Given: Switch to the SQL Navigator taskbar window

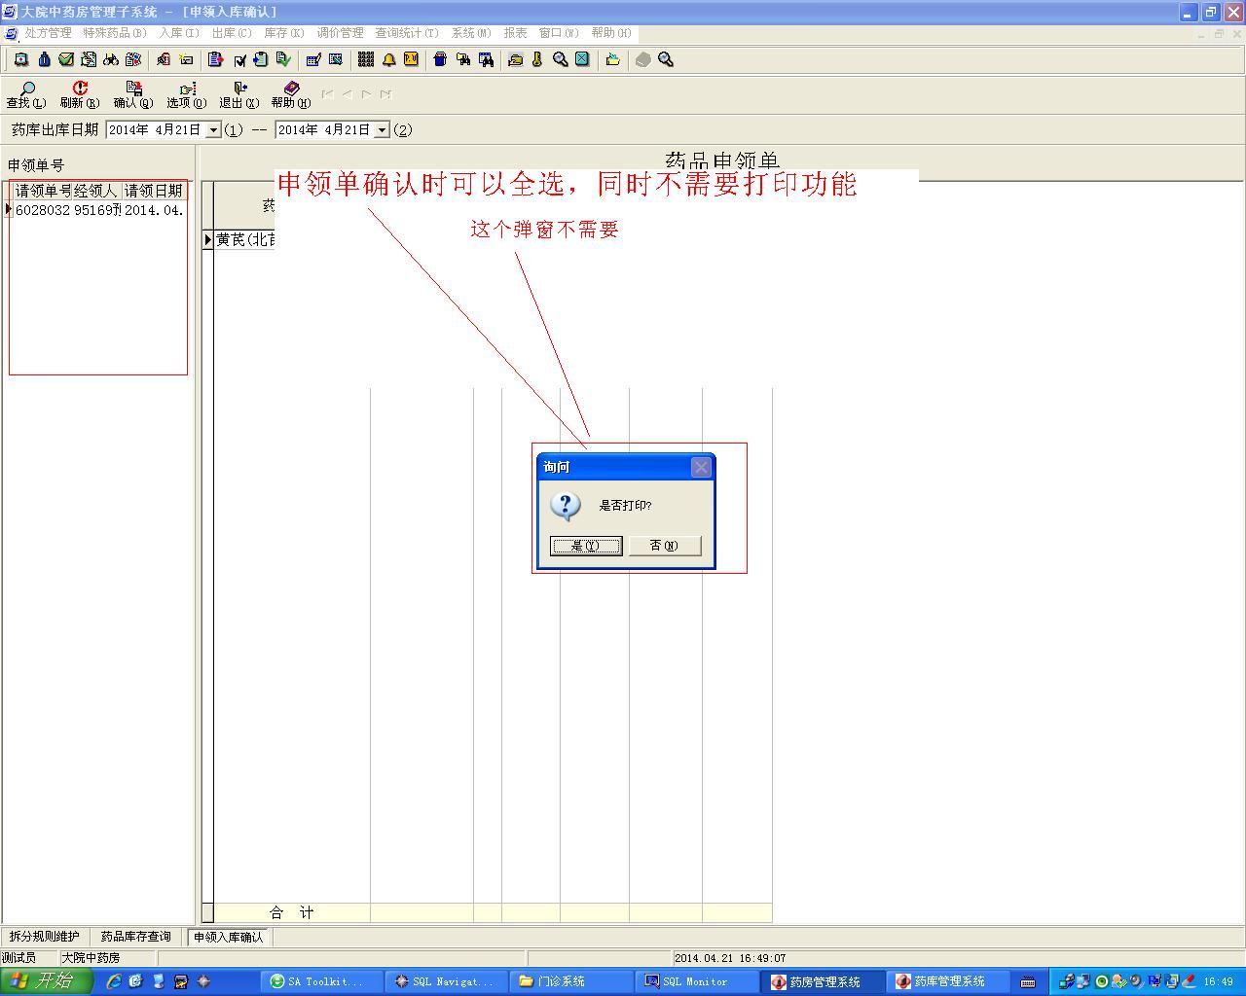Looking at the screenshot, I should pyautogui.click(x=446, y=981).
